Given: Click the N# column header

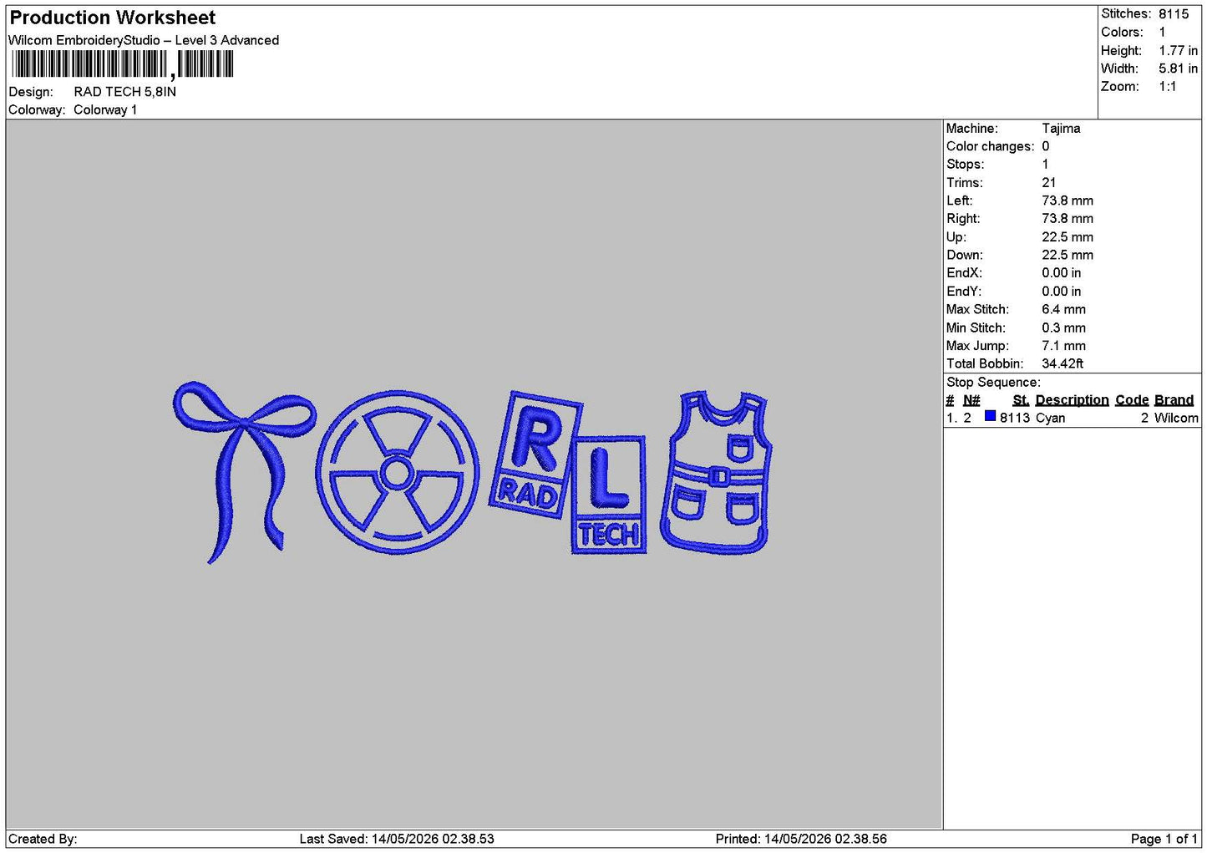Looking at the screenshot, I should coord(971,400).
